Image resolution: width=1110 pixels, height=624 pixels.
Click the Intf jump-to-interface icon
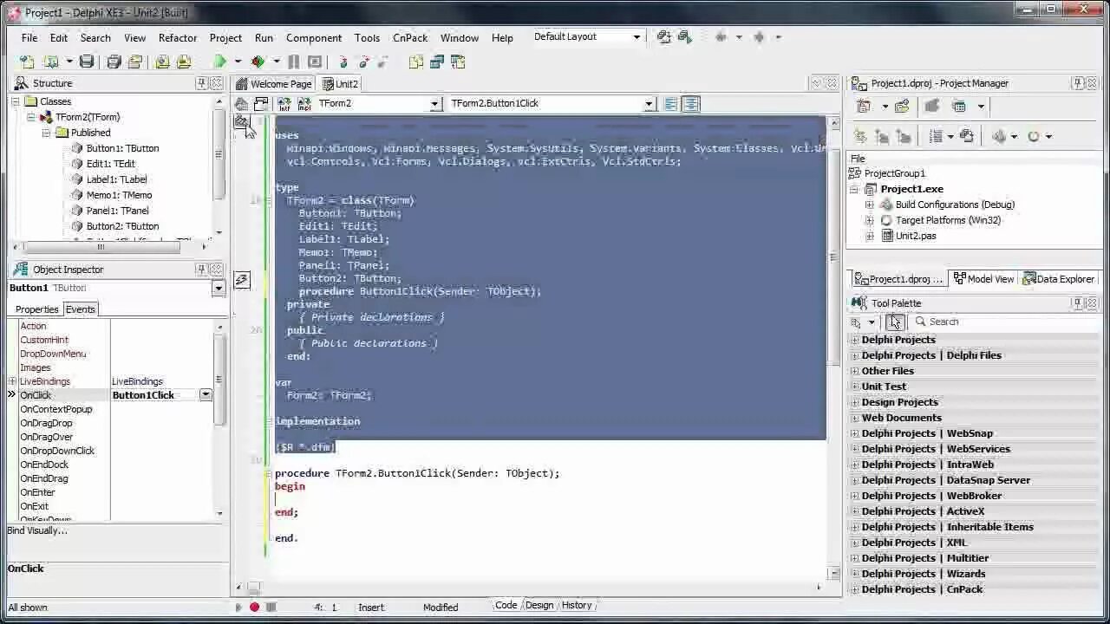(x=284, y=103)
